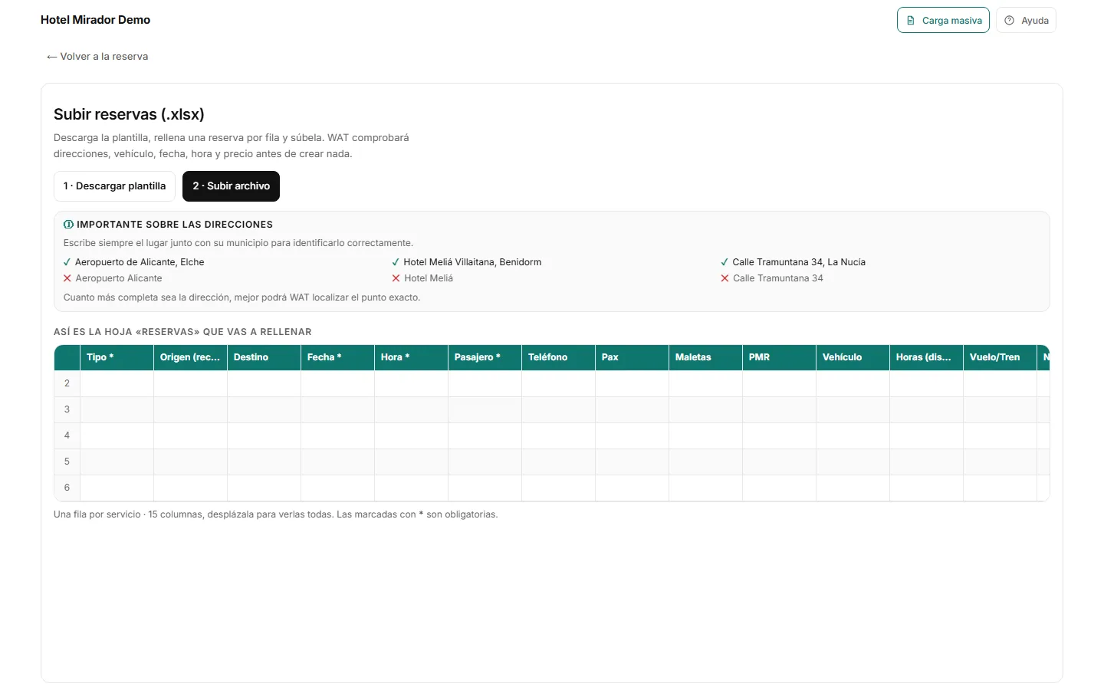Click the Vuelo/Tren column header
1104x690 pixels.
point(1000,357)
